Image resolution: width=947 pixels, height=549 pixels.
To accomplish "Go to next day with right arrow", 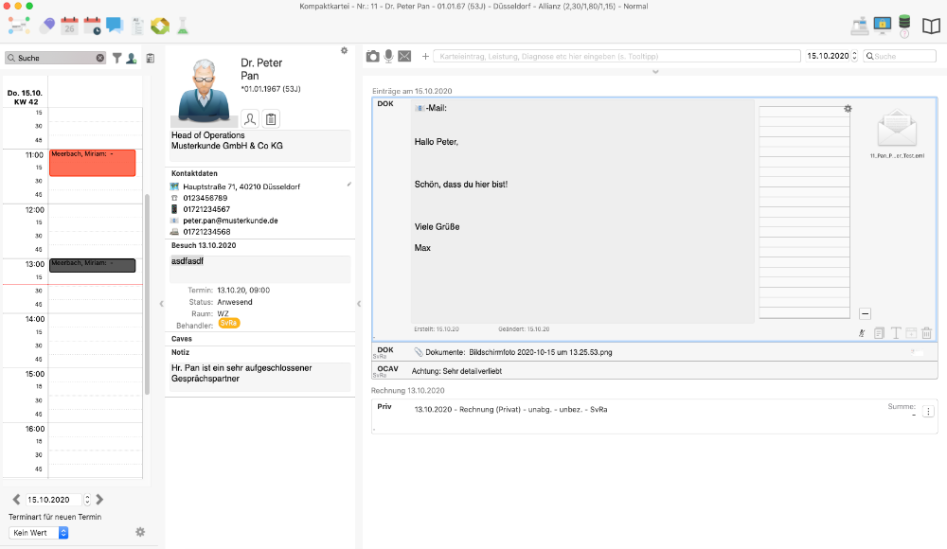I will tap(100, 500).
